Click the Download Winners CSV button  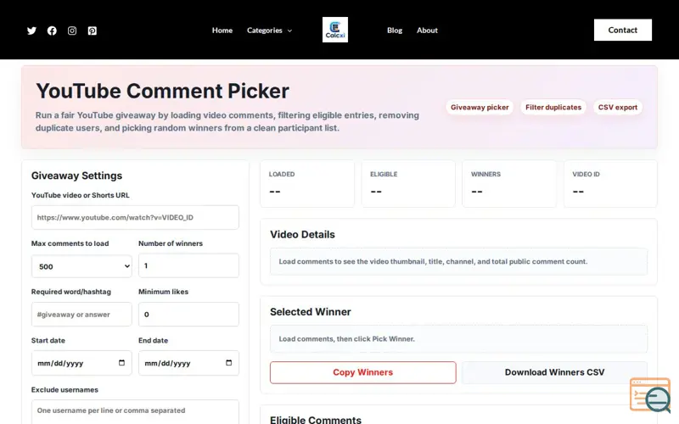[x=554, y=372]
